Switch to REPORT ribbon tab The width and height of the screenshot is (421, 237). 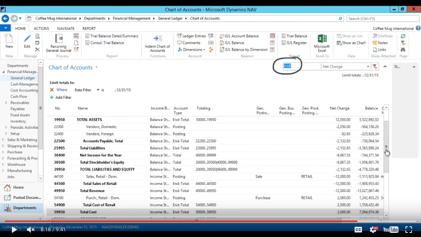(x=89, y=28)
